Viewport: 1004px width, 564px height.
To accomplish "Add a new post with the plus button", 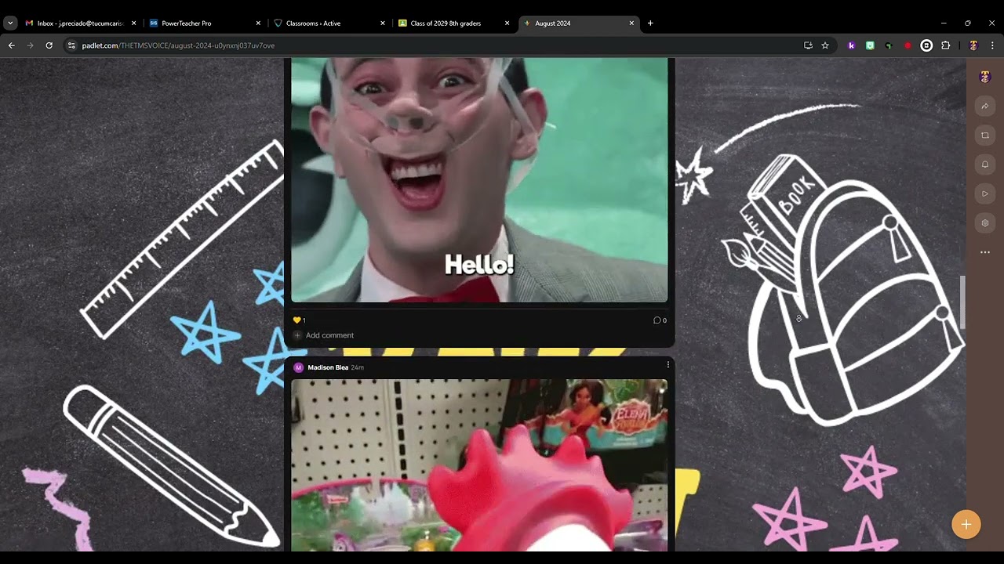I will click(x=966, y=524).
